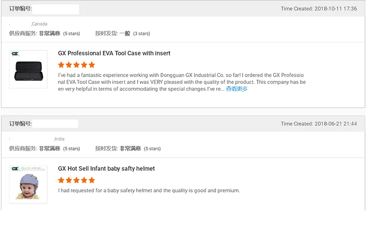Click the GX Hot Sell Infant helmet title
Screen dimensions: 366x244
pos(106,168)
